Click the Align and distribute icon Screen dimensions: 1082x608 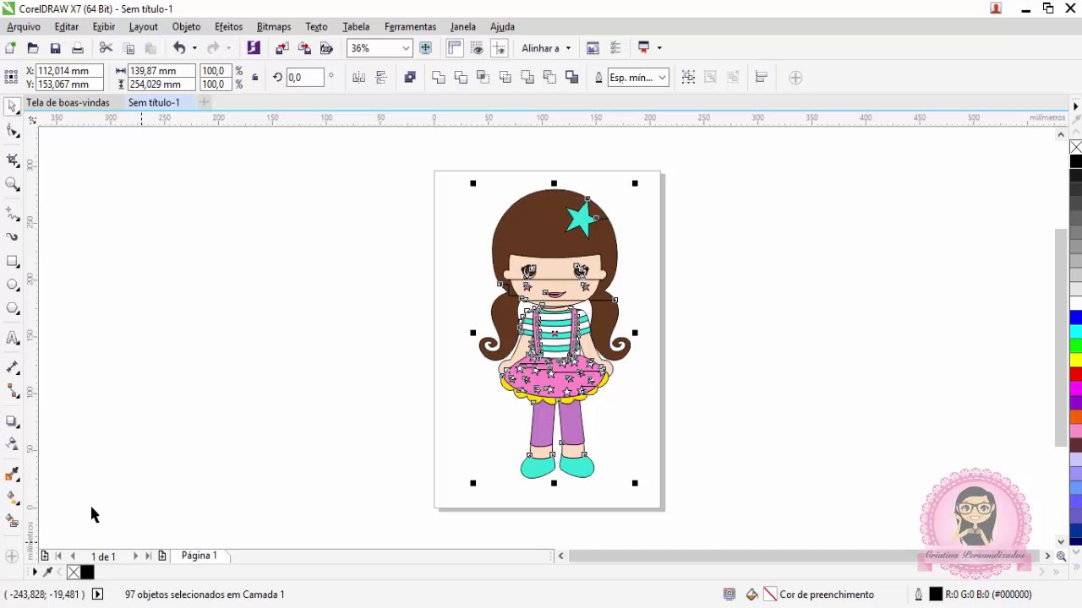(761, 78)
